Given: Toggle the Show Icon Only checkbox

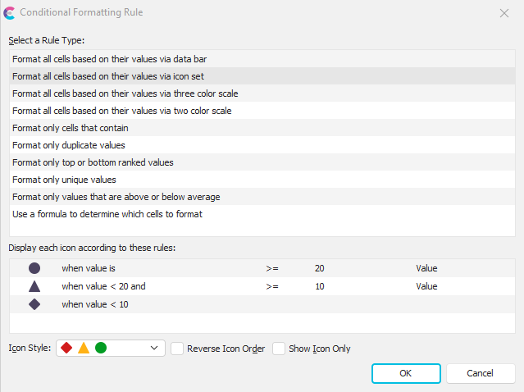Looking at the screenshot, I should tap(279, 349).
